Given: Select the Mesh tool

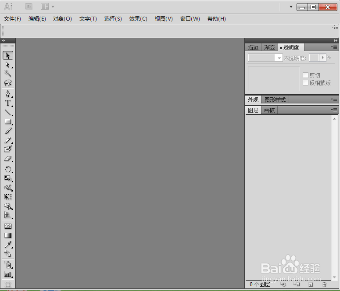Looking at the screenshot, I should click(8, 226).
